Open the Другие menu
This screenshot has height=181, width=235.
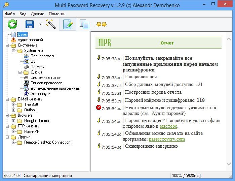[x=37, y=14]
